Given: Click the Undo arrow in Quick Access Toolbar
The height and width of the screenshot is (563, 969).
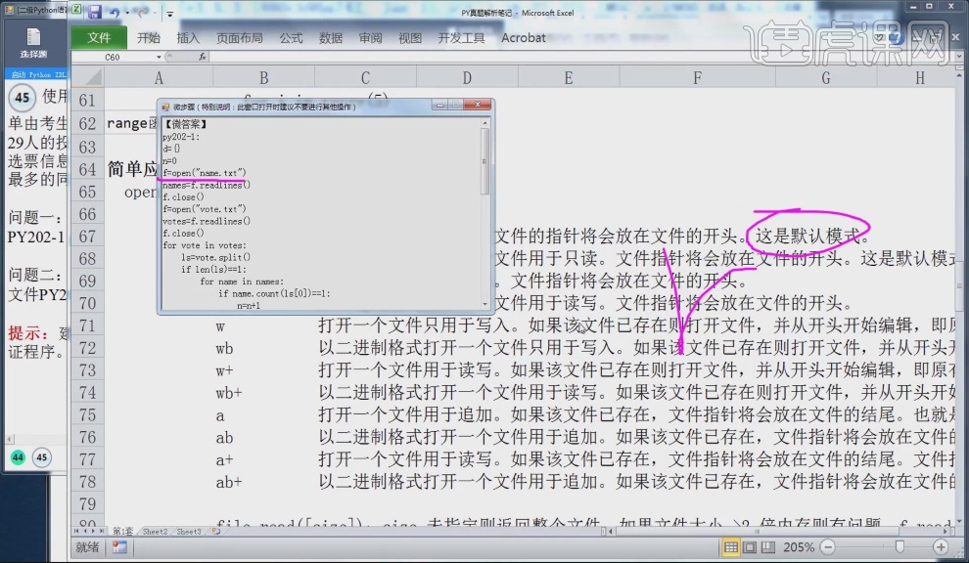Looking at the screenshot, I should click(x=115, y=13).
